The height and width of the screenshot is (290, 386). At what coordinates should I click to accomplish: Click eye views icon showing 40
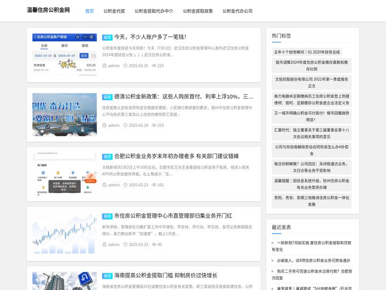coord(154,245)
